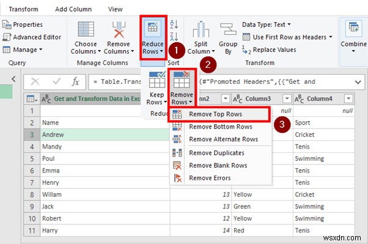Expand Use First Row as Headers arrow
The height and width of the screenshot is (244, 368).
[331, 37]
